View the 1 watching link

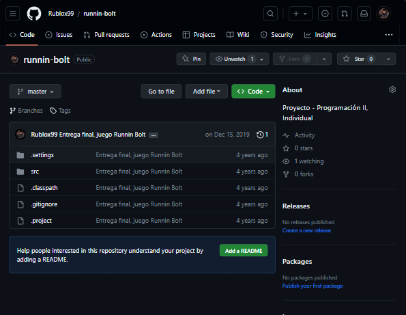(x=303, y=161)
